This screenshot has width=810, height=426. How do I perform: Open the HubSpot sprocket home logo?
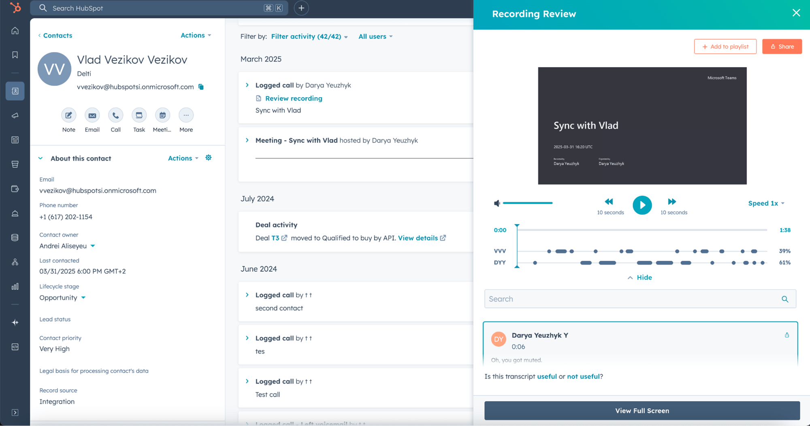click(x=15, y=8)
